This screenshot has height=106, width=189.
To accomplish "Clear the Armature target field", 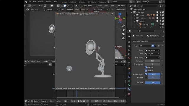I will 159,50.
